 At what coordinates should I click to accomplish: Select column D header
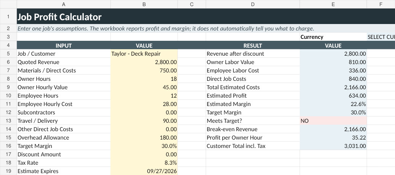[x=253, y=4]
